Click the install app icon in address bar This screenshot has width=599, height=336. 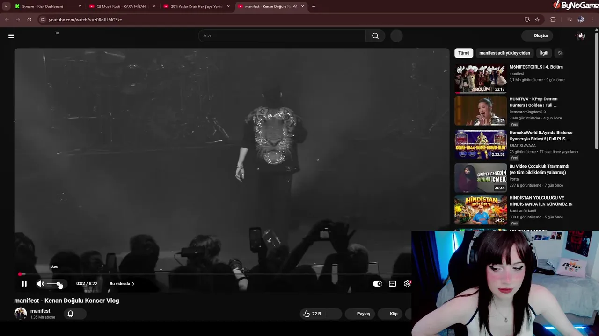pyautogui.click(x=527, y=20)
